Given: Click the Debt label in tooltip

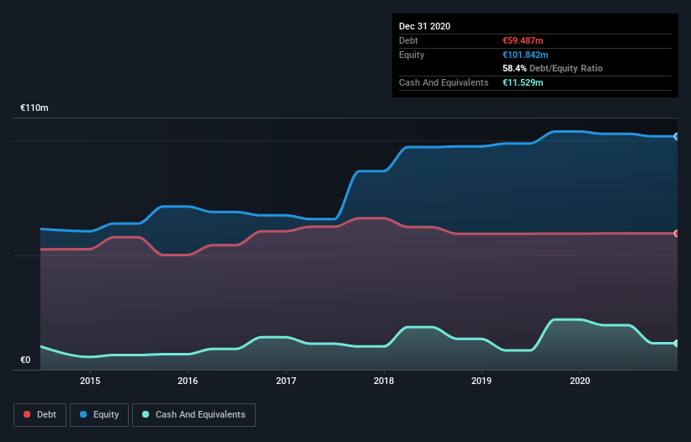Looking at the screenshot, I should point(408,40).
